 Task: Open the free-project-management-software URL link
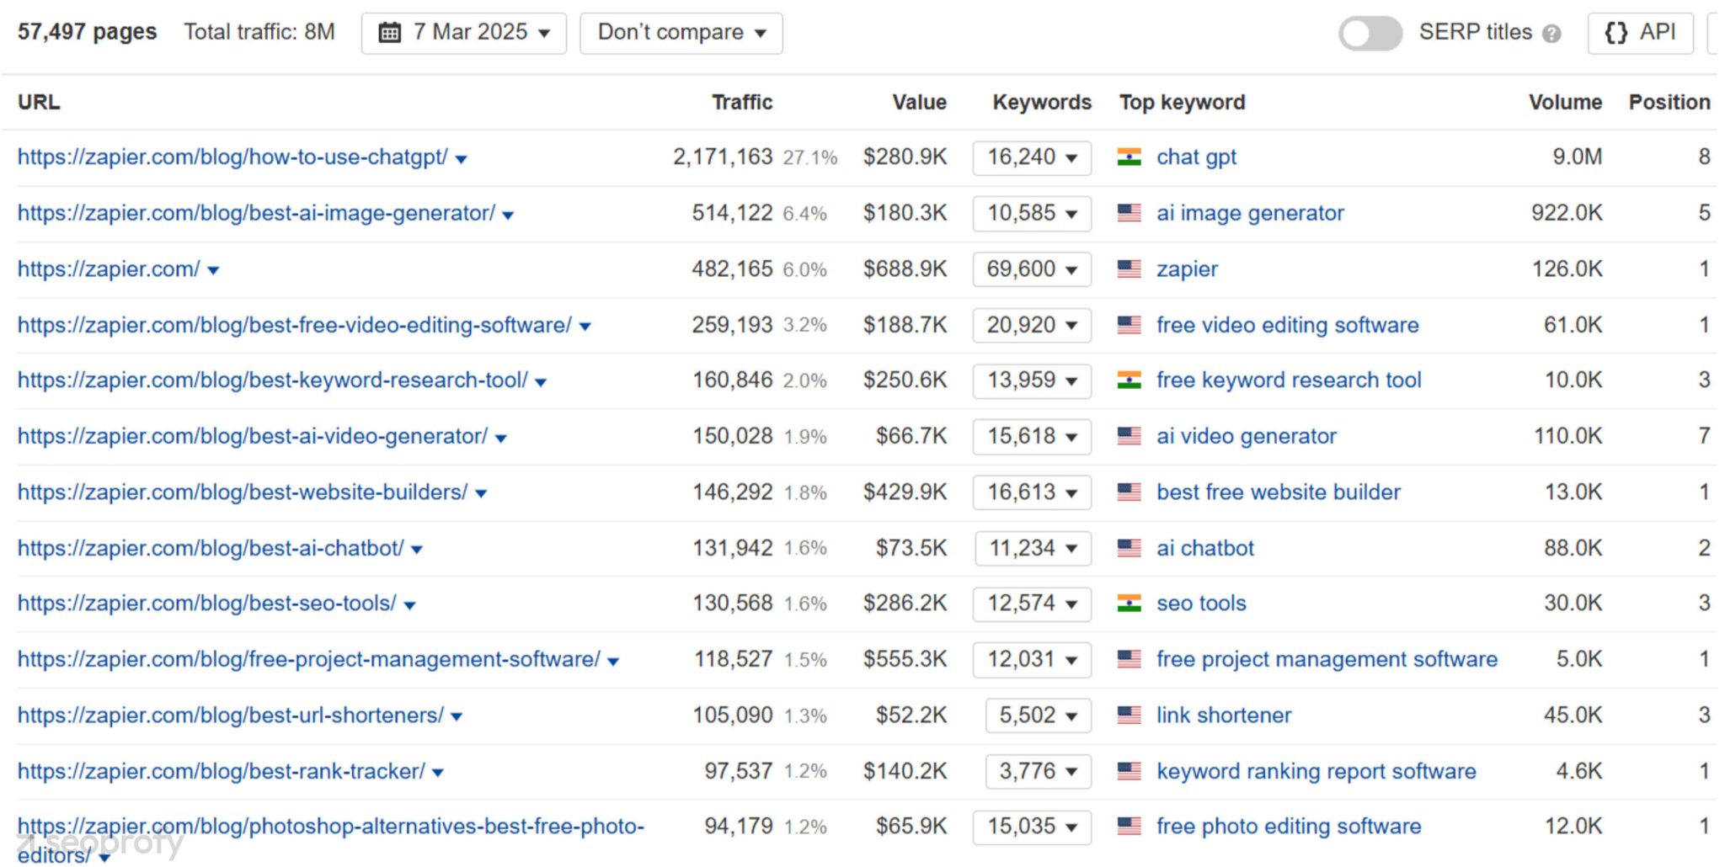click(309, 659)
